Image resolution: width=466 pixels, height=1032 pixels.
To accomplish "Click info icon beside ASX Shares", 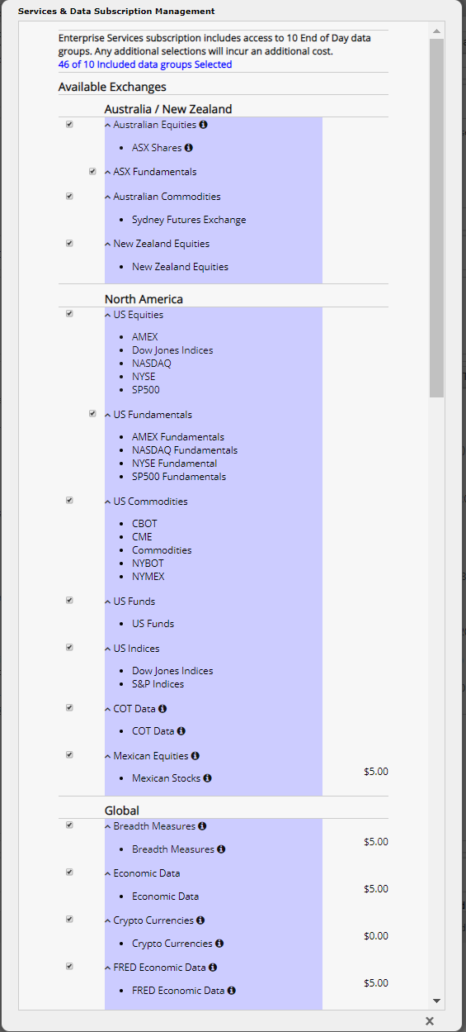I will [x=188, y=148].
